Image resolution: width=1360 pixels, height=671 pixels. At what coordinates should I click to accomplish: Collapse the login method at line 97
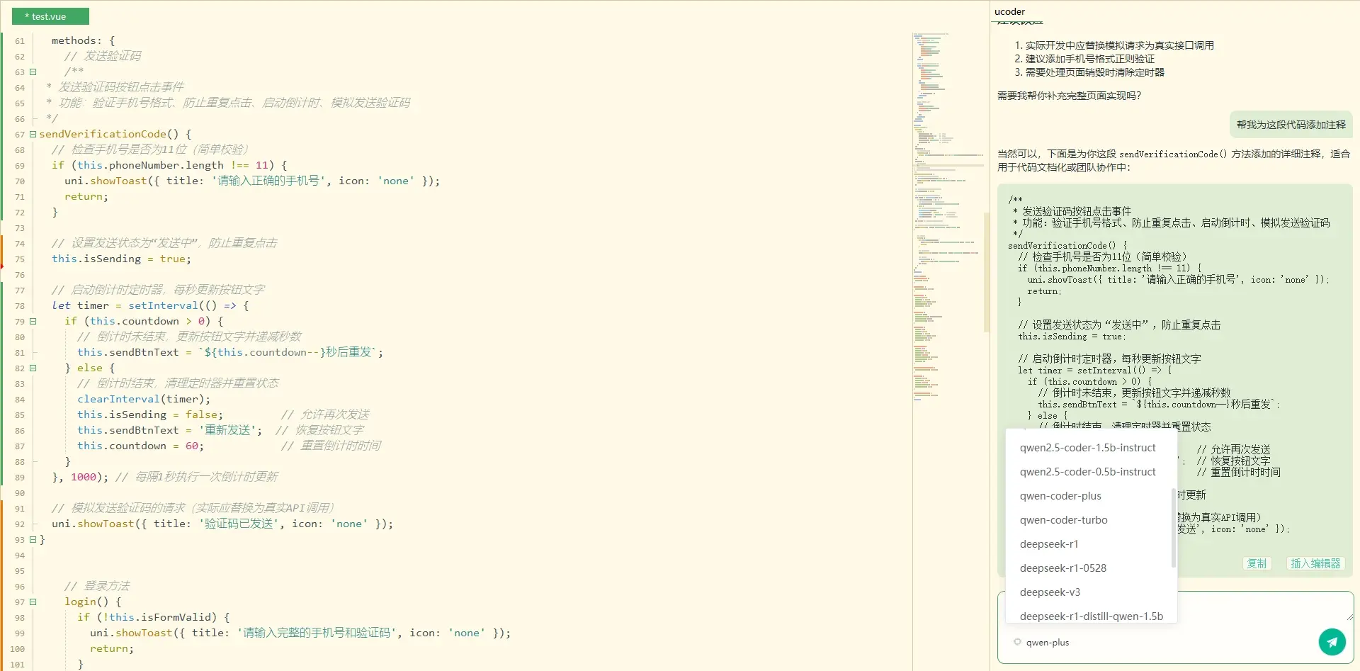coord(33,602)
